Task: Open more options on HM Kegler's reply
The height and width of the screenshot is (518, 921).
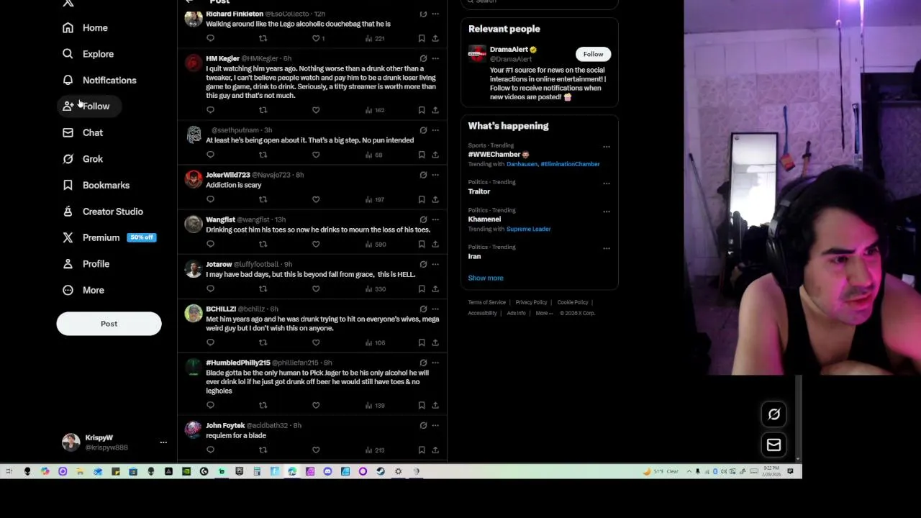Action: pyautogui.click(x=435, y=58)
